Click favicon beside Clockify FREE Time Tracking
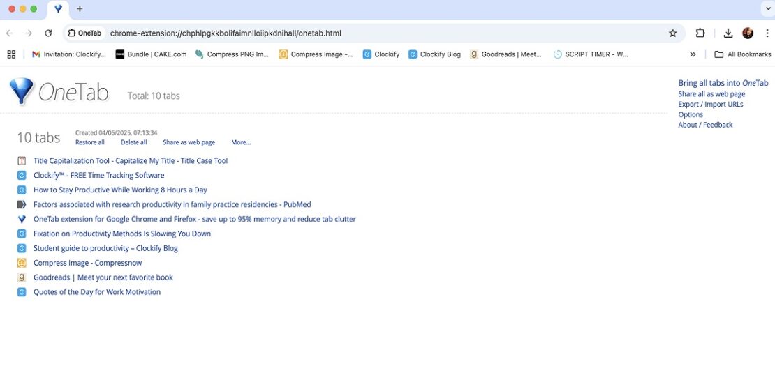 [22, 175]
